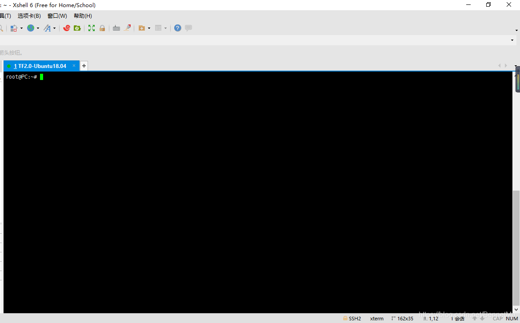Close the TF2.0-Ubuntu18.04 tab

(x=74, y=66)
